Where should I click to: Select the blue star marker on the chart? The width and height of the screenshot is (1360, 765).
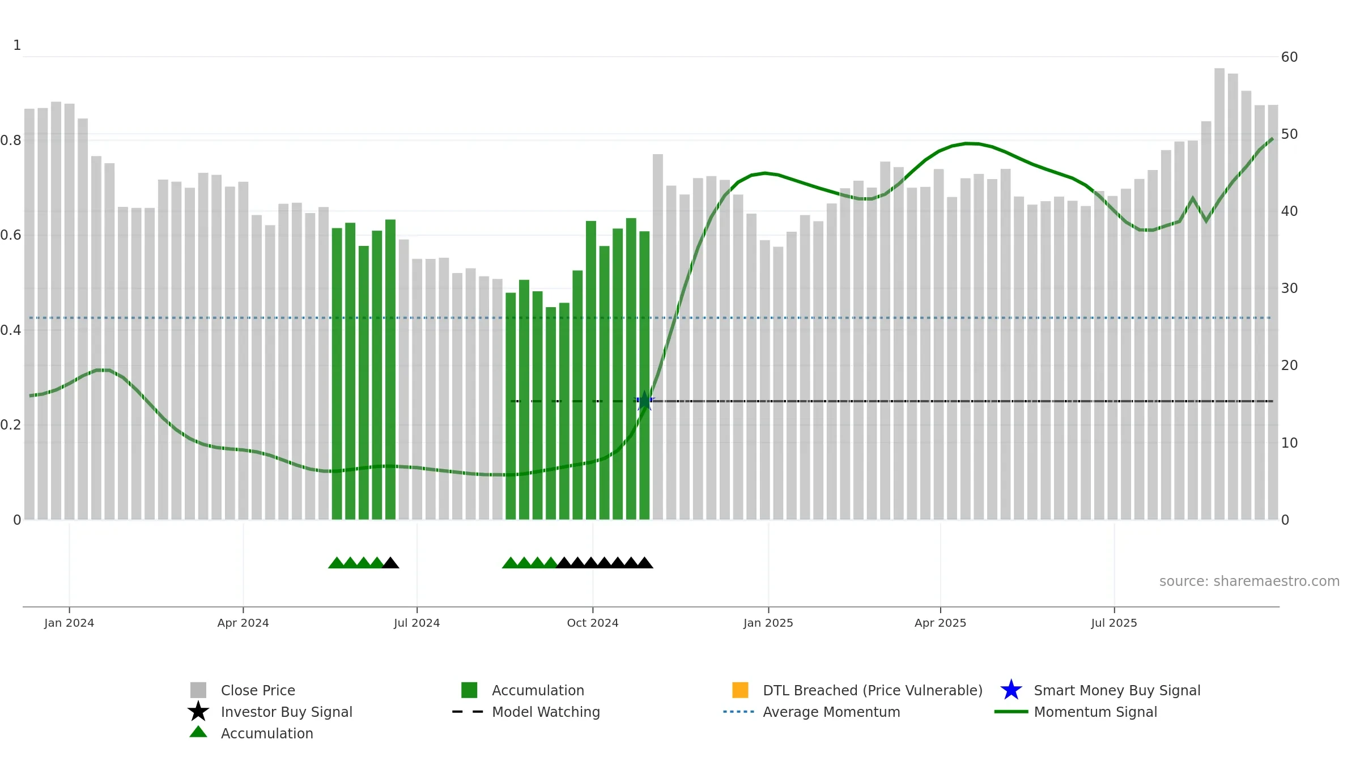coord(644,401)
